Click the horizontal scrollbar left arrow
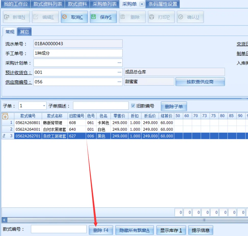The image size is (248, 236). coord(4,220)
